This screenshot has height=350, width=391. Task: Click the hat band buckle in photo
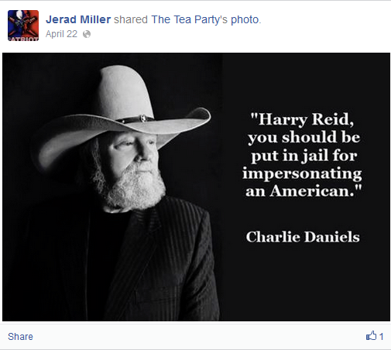pos(142,118)
